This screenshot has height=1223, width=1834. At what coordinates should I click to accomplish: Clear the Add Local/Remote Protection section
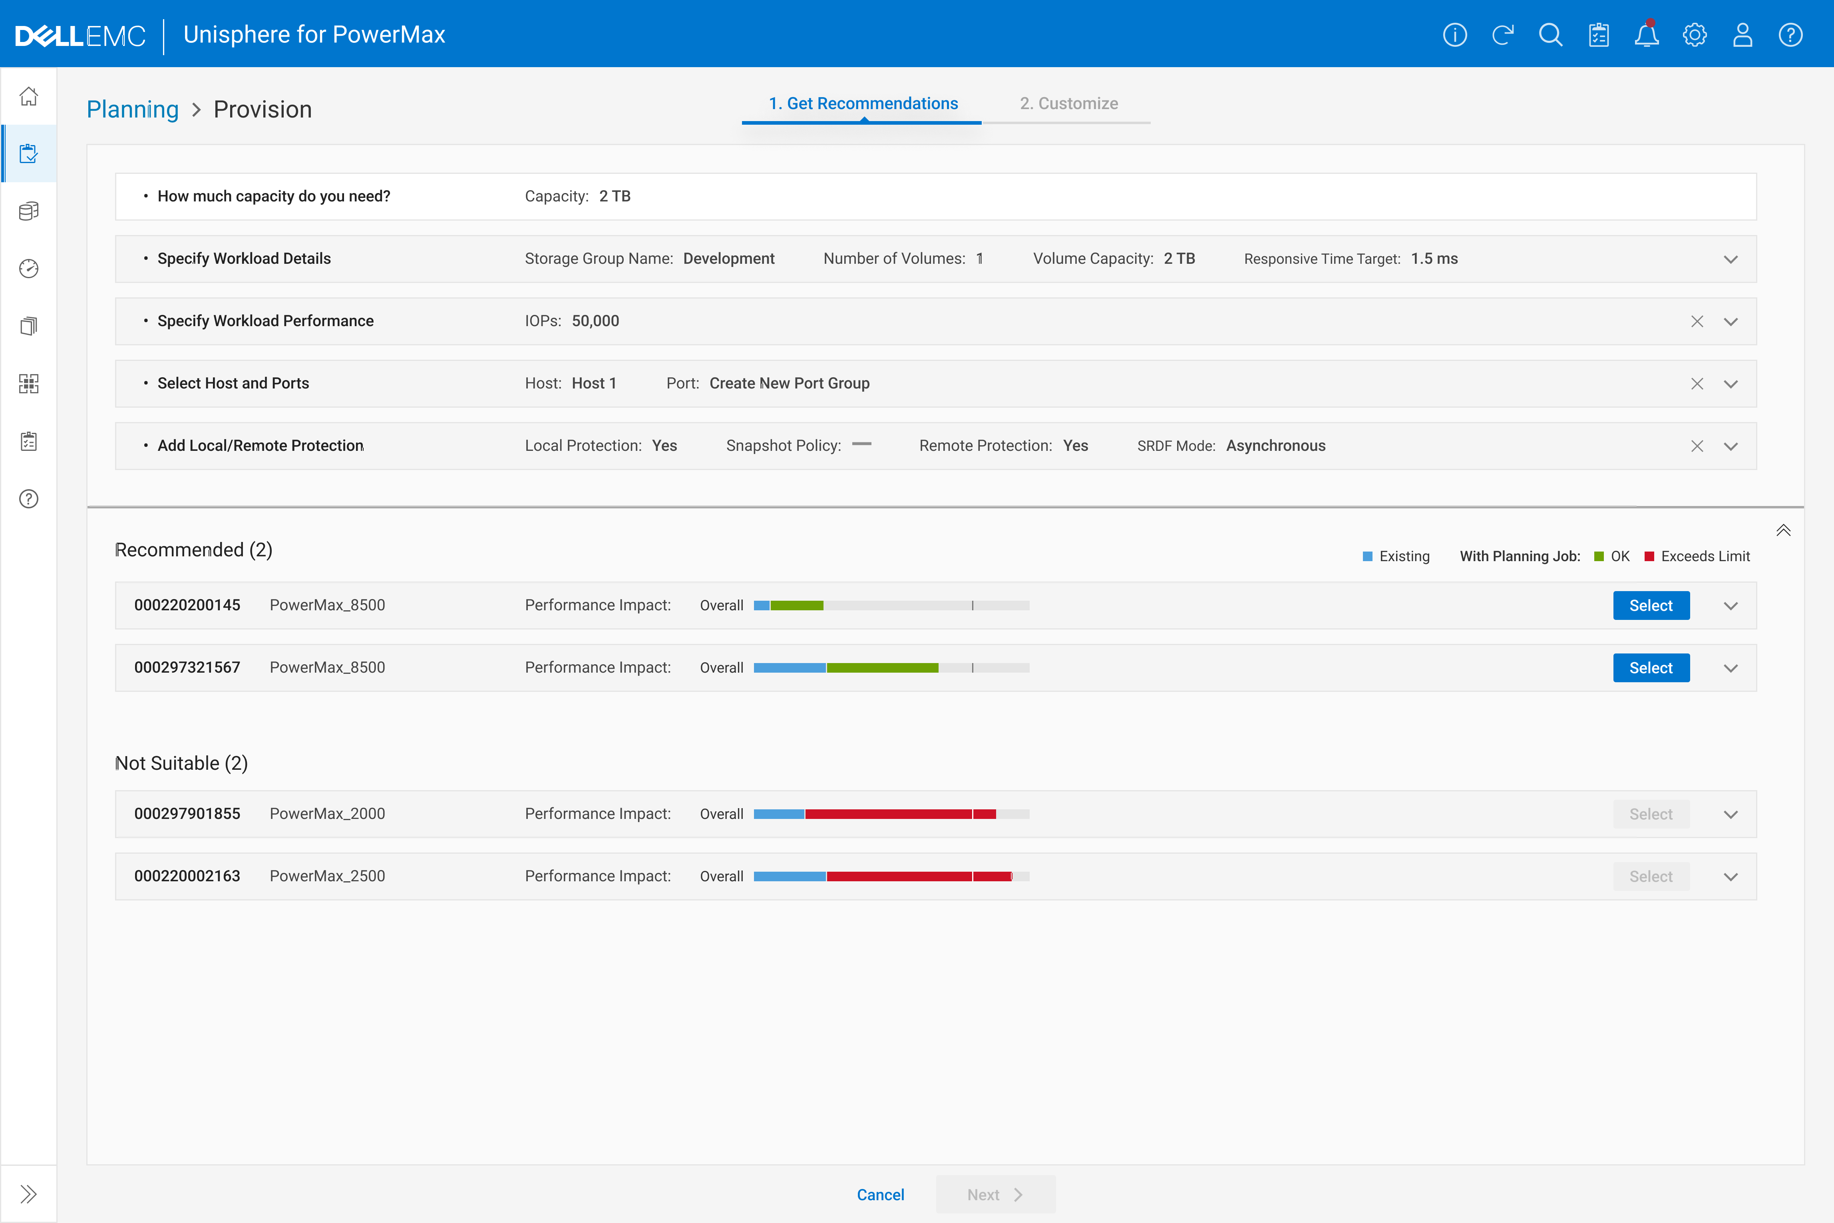tap(1697, 446)
